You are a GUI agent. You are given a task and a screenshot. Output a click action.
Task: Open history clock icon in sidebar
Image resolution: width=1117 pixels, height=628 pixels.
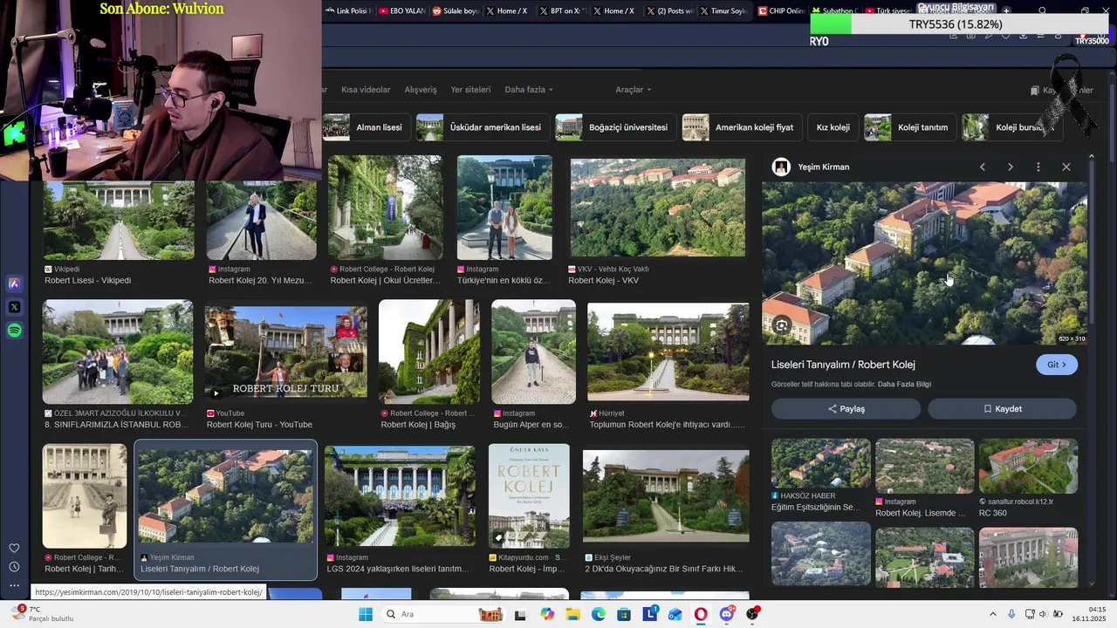[x=14, y=567]
